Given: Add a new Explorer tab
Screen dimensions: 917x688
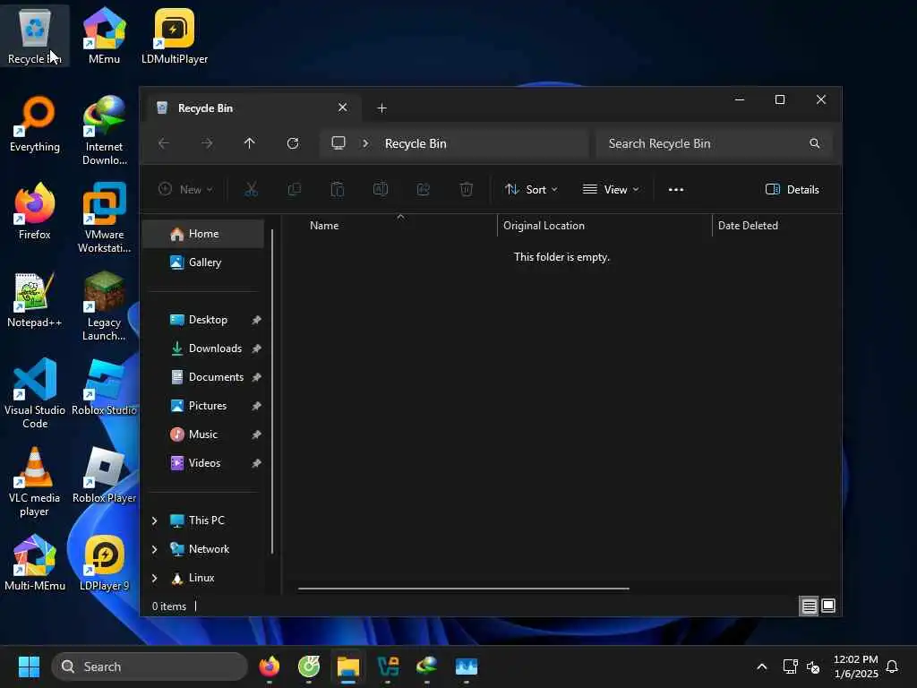Looking at the screenshot, I should 381,108.
